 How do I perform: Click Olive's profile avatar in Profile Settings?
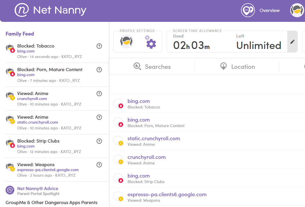[127, 41]
